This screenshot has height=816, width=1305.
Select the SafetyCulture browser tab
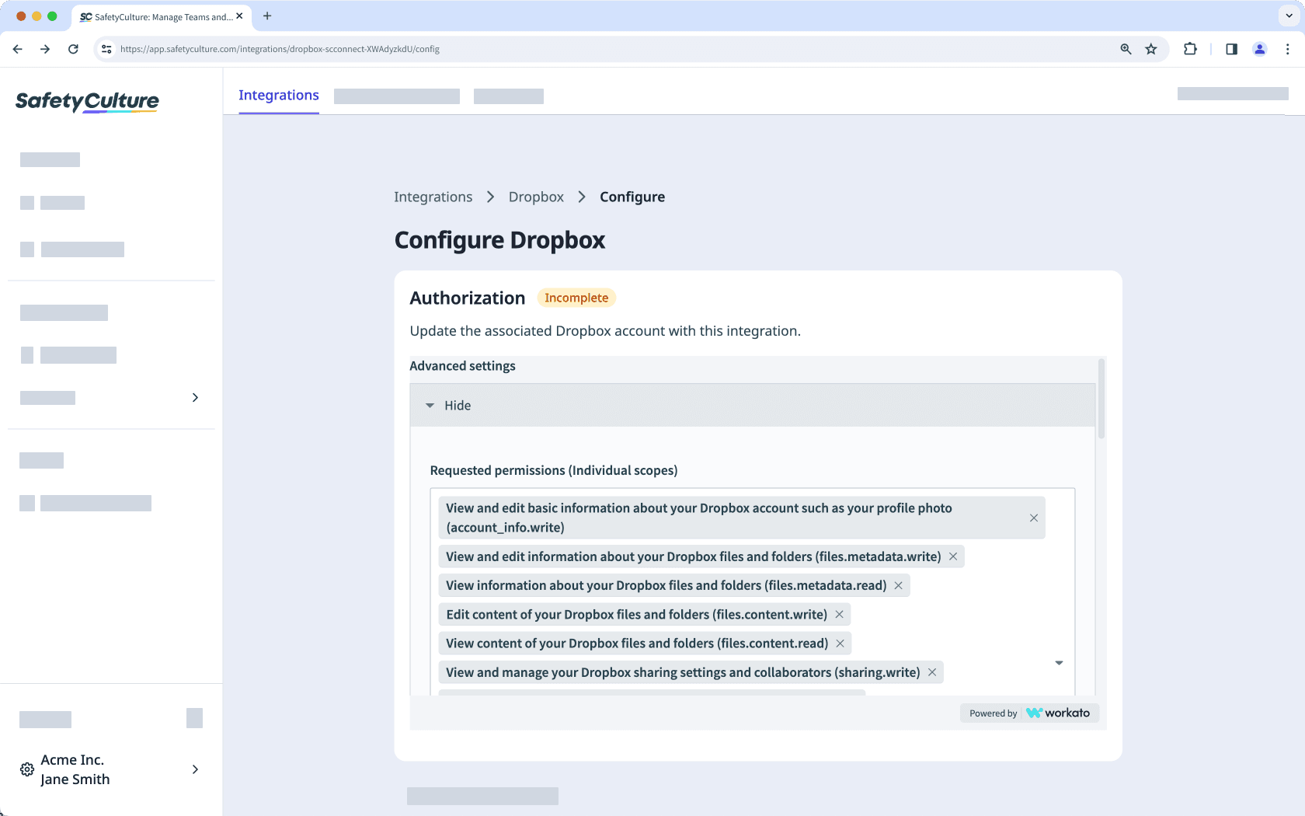coord(155,16)
